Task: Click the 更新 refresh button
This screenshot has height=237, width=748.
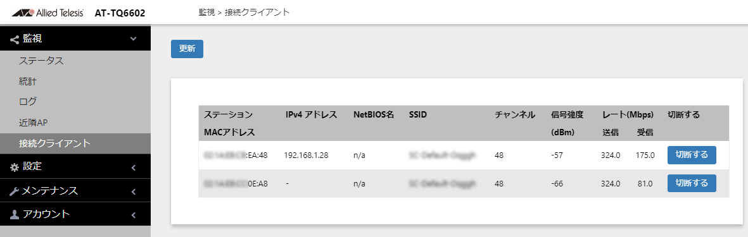Action: point(187,49)
